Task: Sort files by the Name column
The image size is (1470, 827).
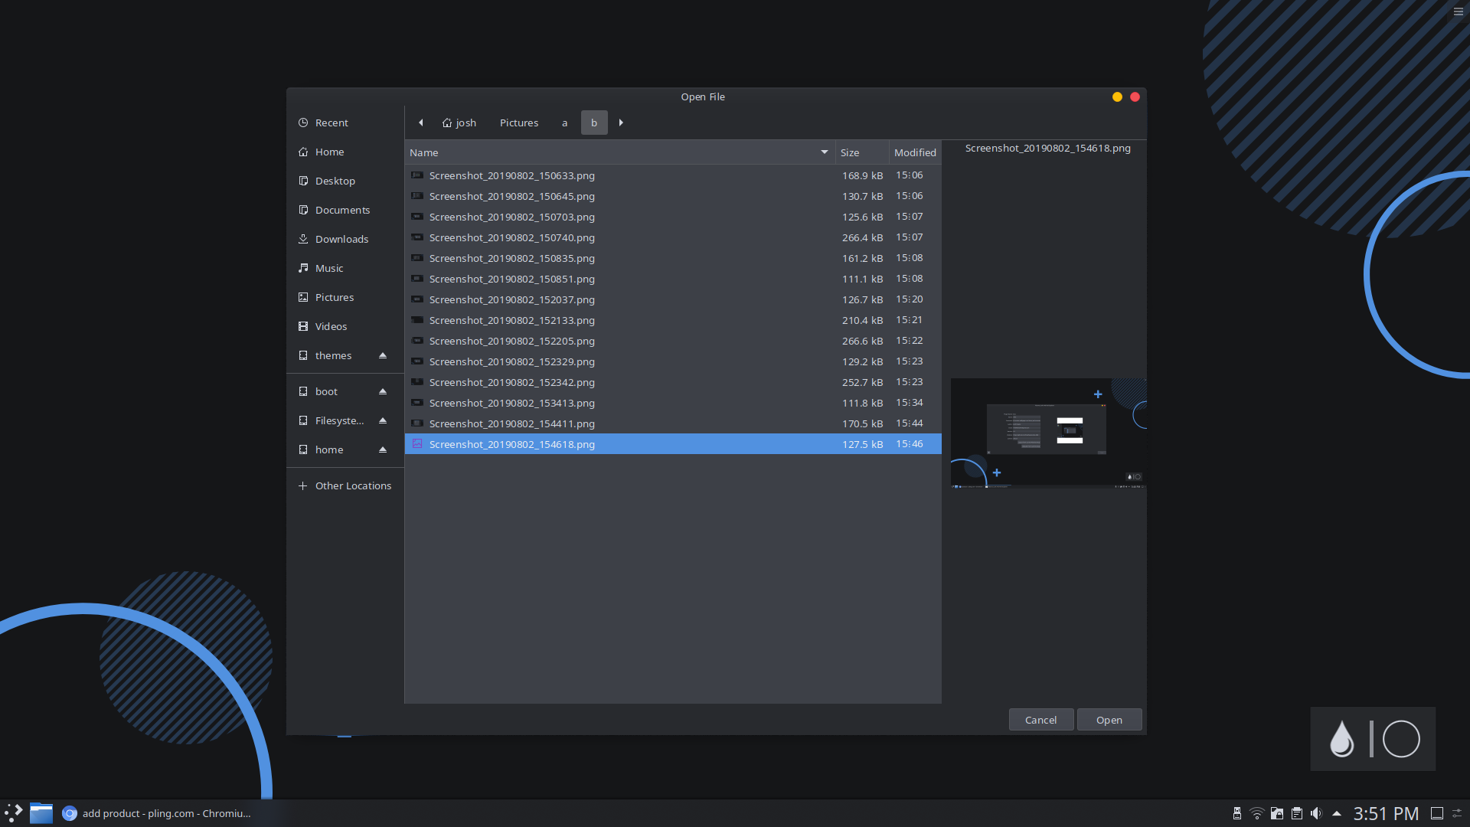Action: (x=619, y=152)
